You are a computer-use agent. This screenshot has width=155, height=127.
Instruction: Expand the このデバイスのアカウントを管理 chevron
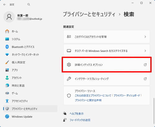145,37
